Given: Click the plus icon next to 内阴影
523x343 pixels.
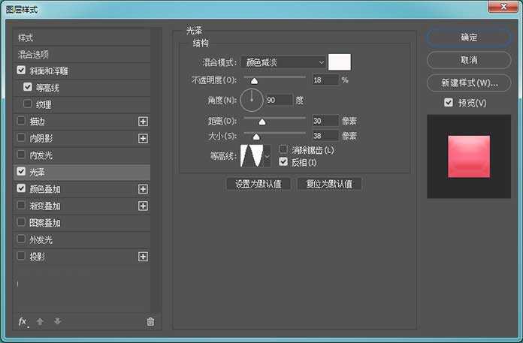Looking at the screenshot, I should click(x=143, y=138).
